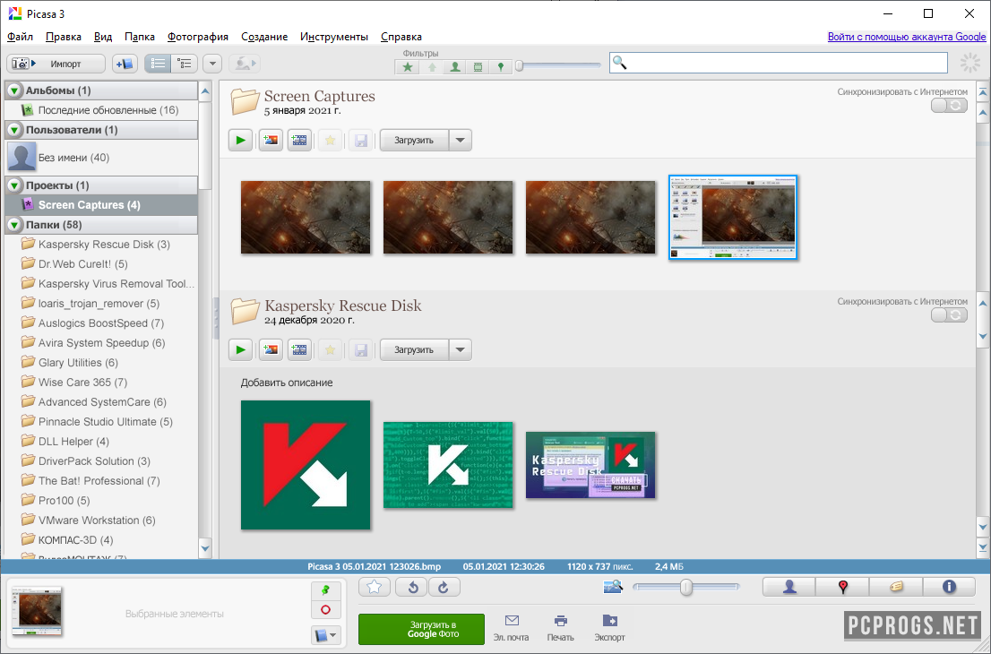
Task: Switch to tree folder view
Action: (x=185, y=64)
